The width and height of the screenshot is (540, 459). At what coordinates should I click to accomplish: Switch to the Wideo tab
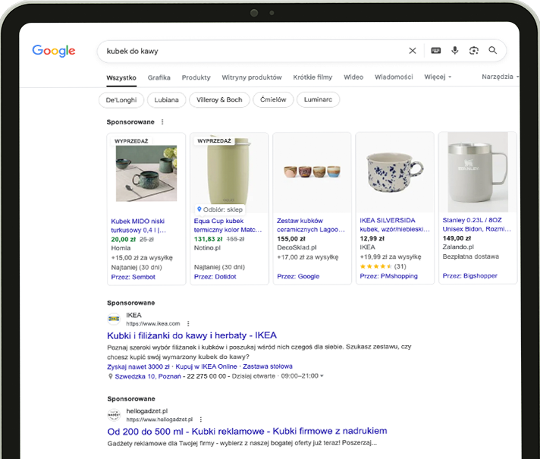pos(353,77)
